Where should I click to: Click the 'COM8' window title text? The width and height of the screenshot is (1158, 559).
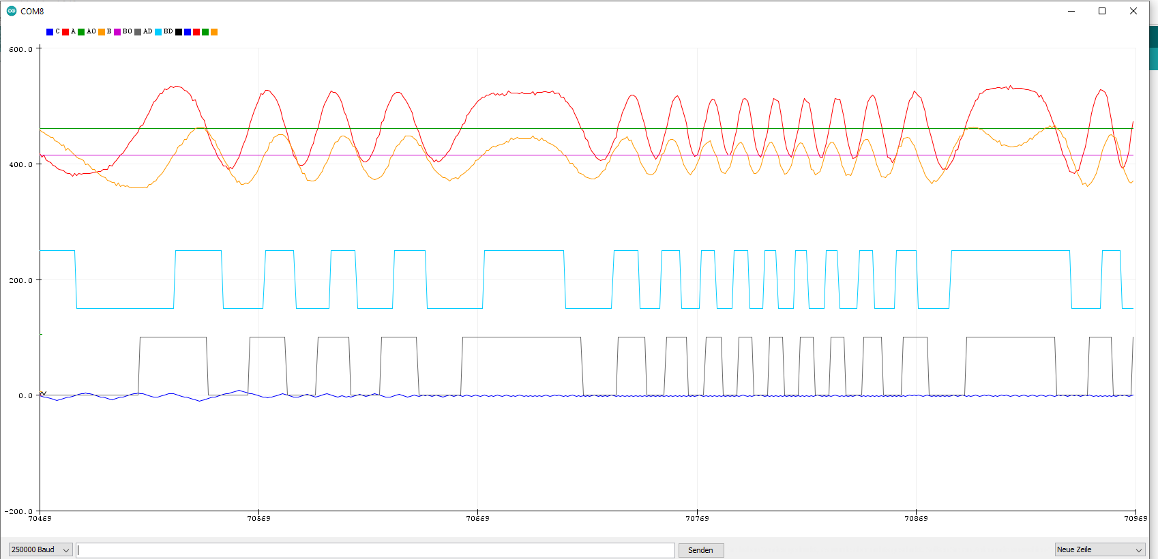coord(32,12)
